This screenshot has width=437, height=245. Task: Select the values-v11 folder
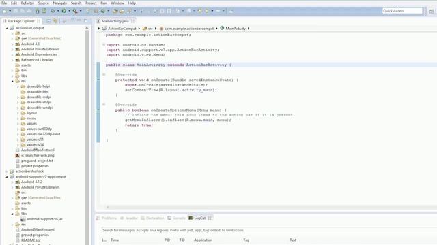35,140
